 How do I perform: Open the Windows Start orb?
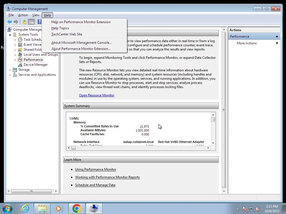coord(7,208)
